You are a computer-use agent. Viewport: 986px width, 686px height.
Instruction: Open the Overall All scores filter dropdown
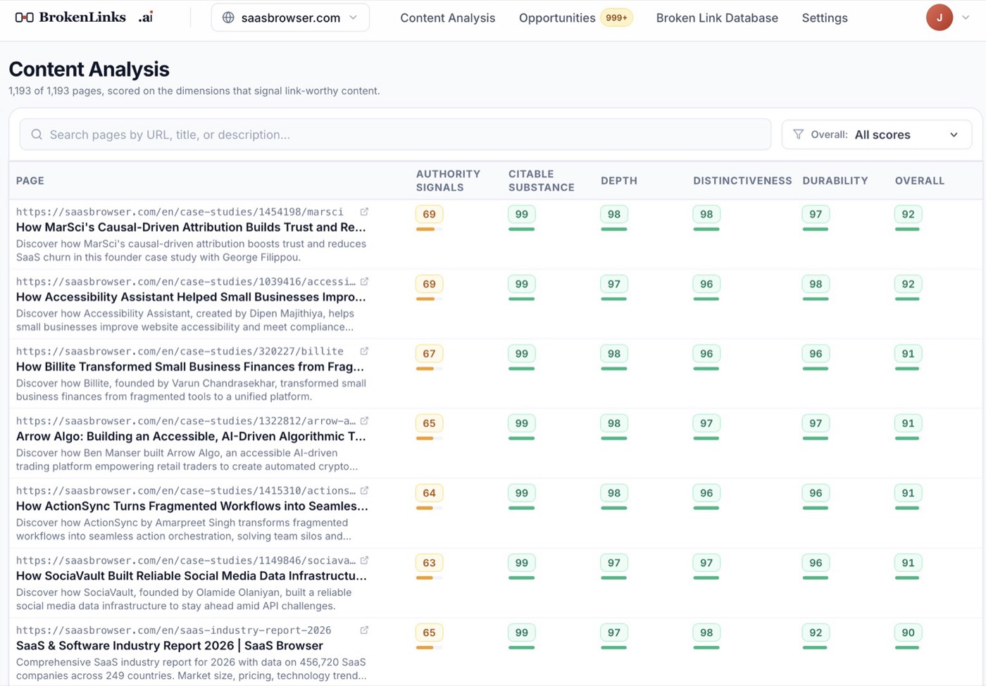pos(876,135)
